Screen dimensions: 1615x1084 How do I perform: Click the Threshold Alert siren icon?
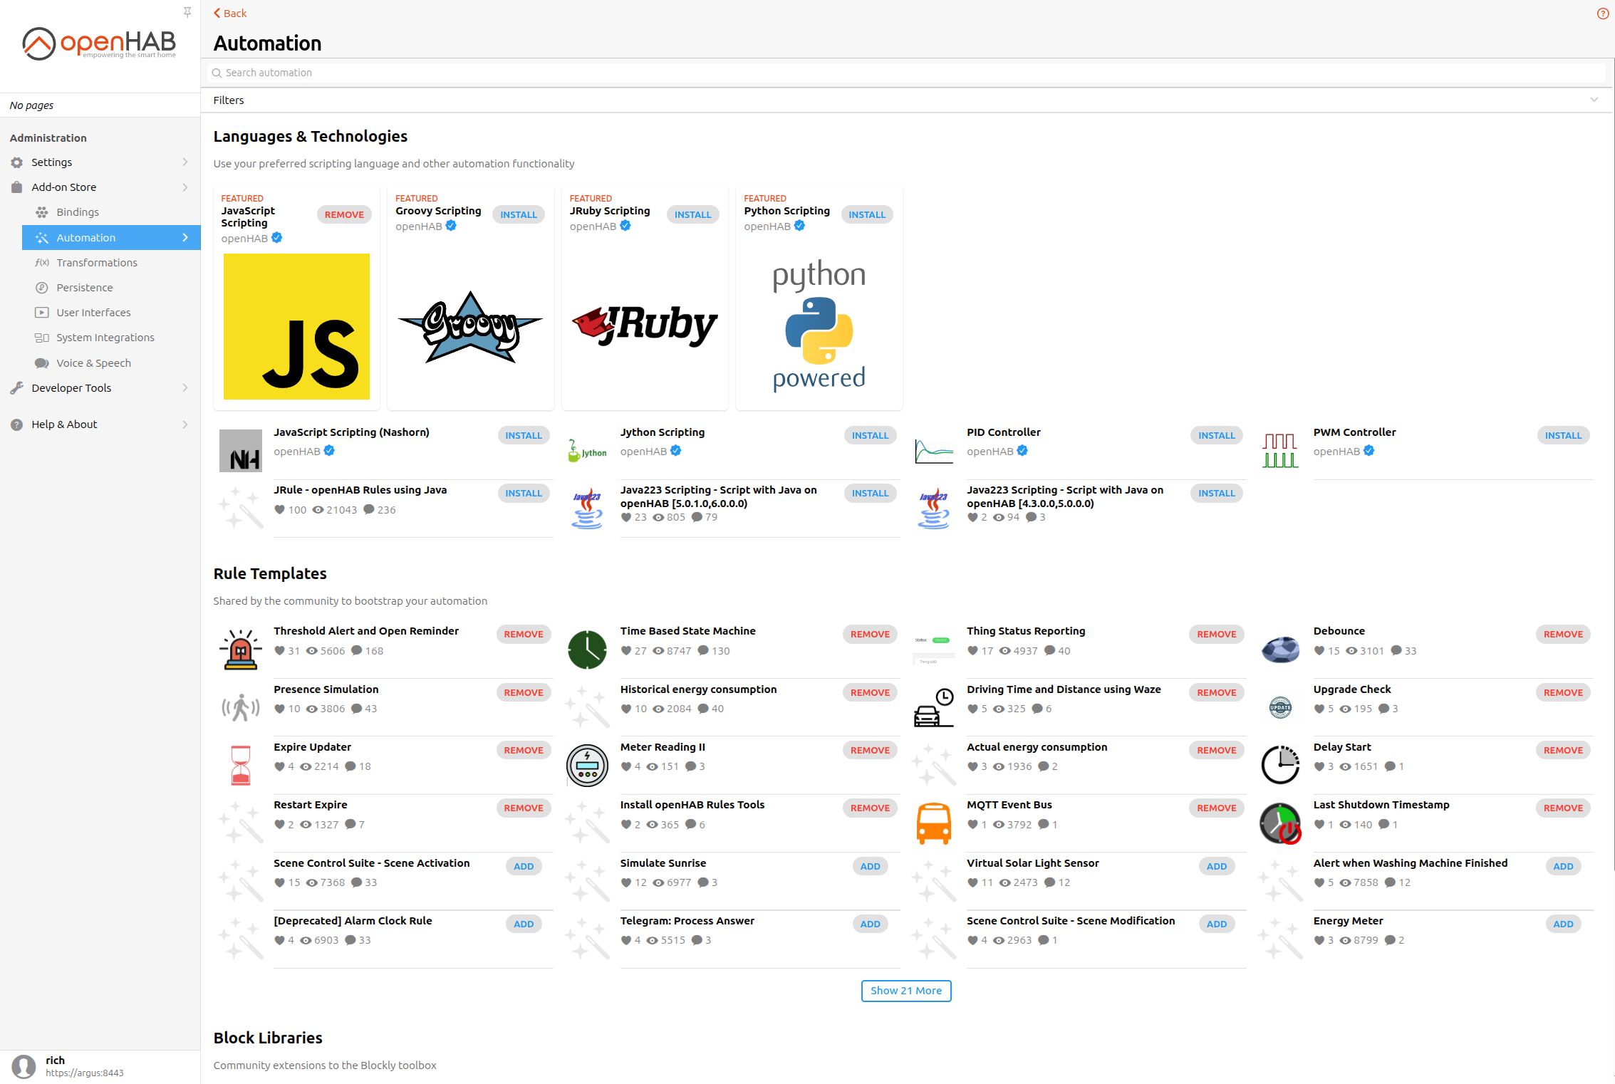tap(241, 650)
